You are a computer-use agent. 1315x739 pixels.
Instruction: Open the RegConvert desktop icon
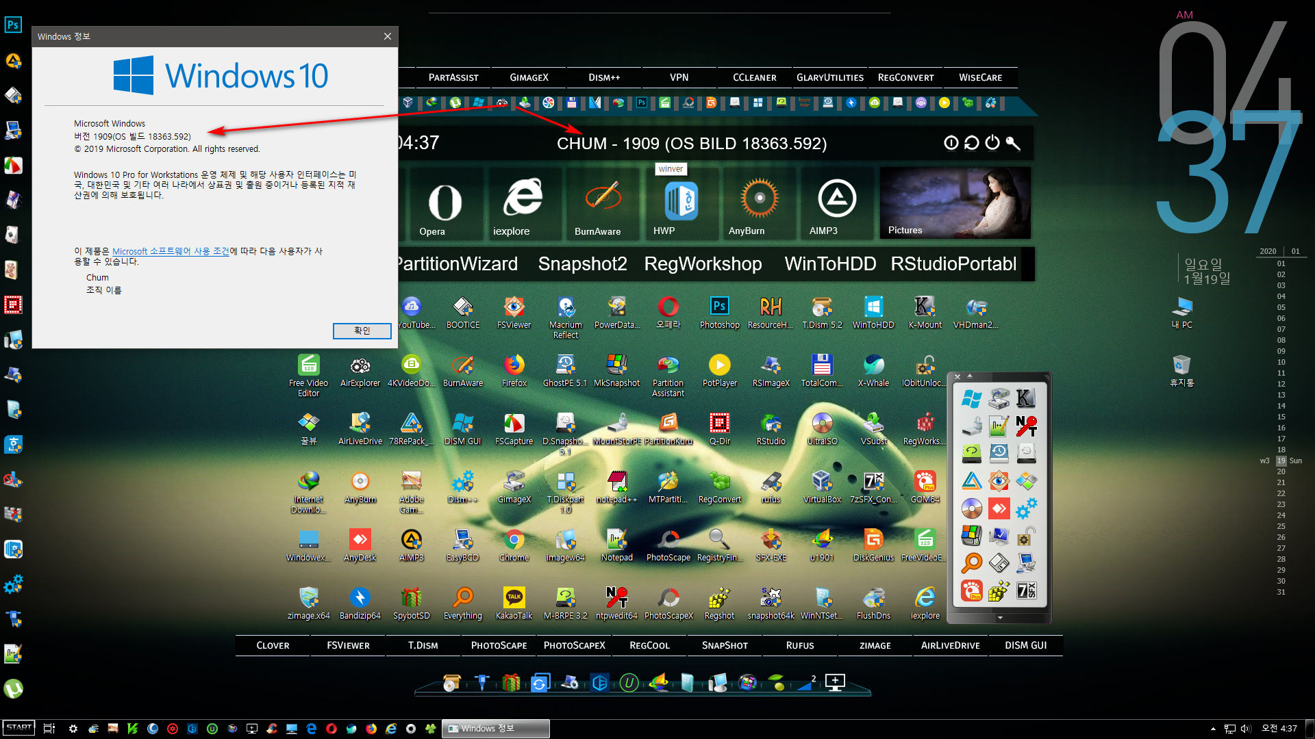(x=719, y=487)
